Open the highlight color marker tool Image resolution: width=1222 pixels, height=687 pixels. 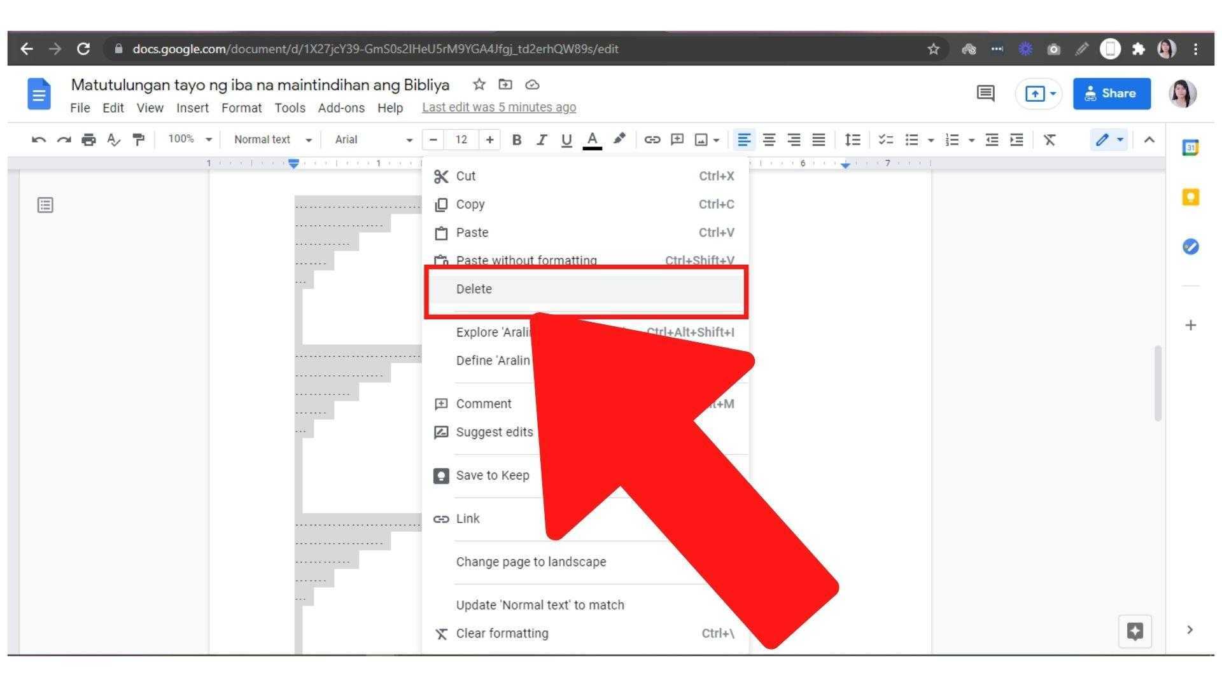coord(619,139)
